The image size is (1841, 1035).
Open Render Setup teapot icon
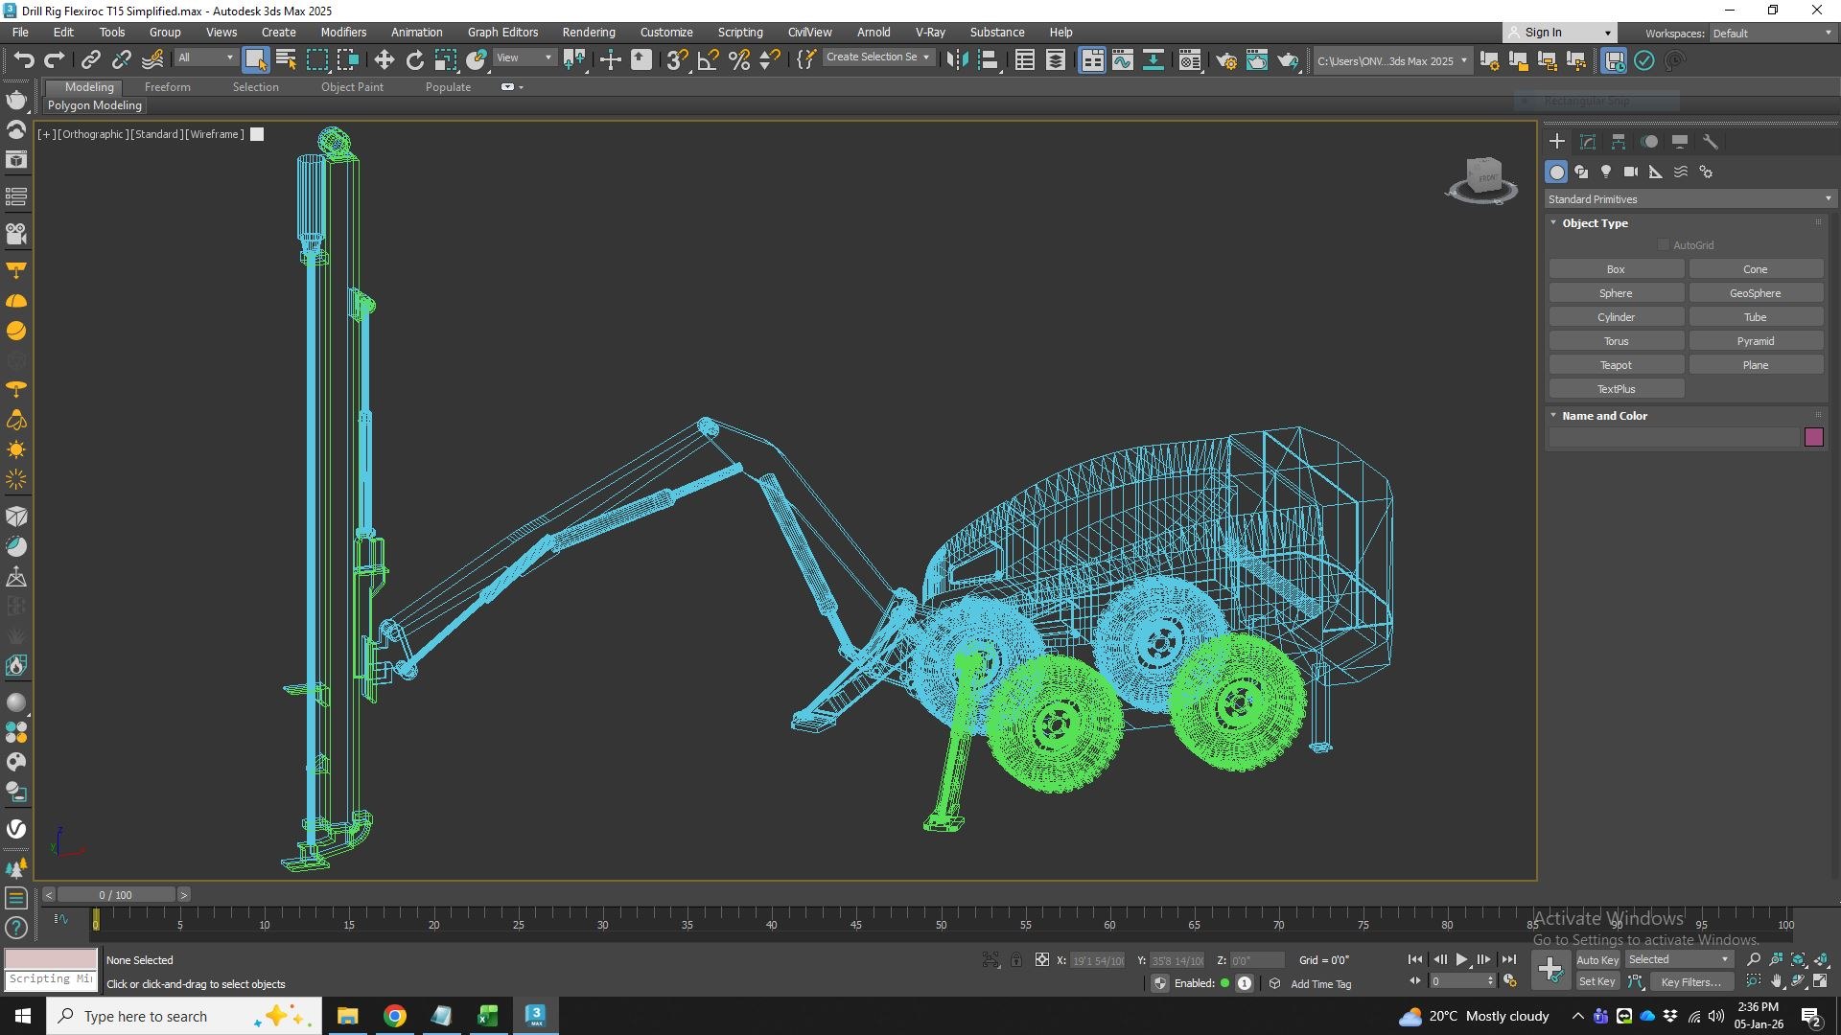point(1226,60)
